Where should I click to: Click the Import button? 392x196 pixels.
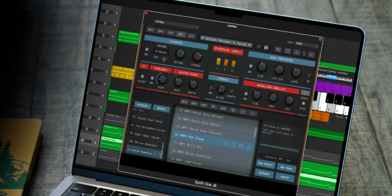coord(285,177)
